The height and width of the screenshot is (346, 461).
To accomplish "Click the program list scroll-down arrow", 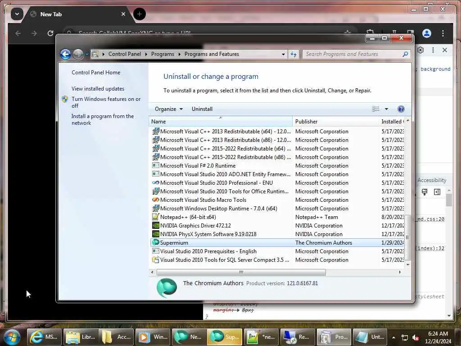I will pyautogui.click(x=407, y=264).
